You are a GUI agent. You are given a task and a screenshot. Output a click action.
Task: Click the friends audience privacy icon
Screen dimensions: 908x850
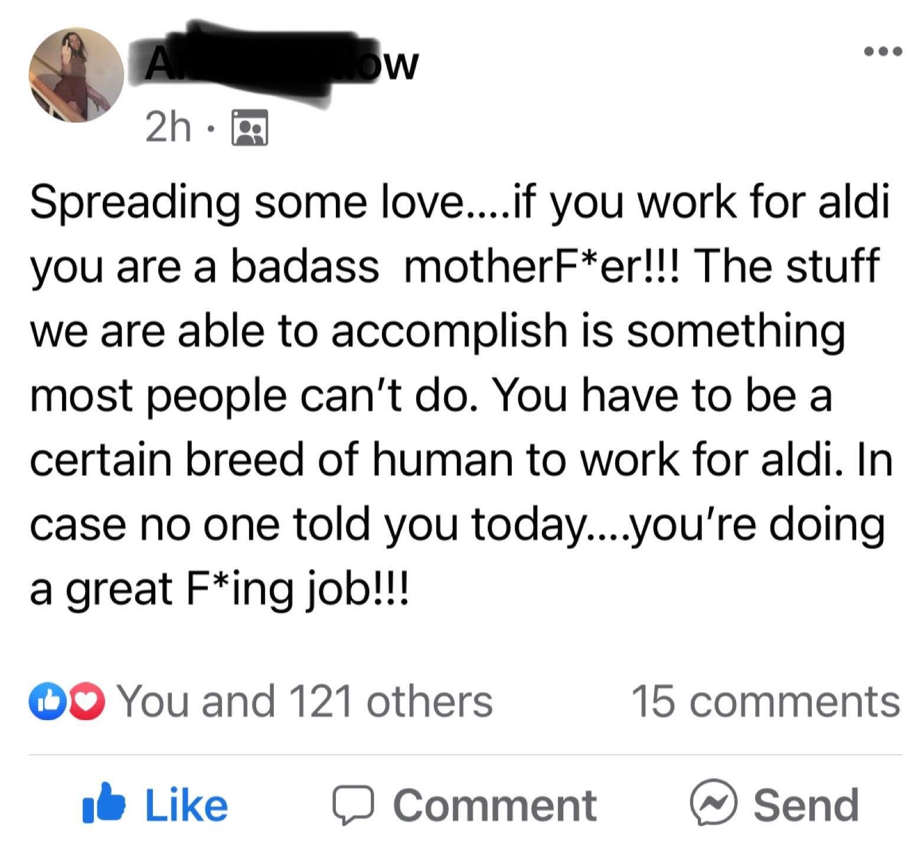click(x=251, y=128)
